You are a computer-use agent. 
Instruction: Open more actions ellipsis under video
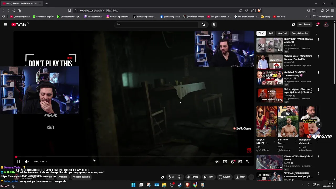click(251, 177)
